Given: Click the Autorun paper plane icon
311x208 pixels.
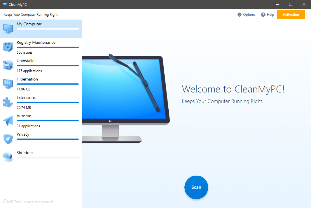Looking at the screenshot, I should pos(8,120).
